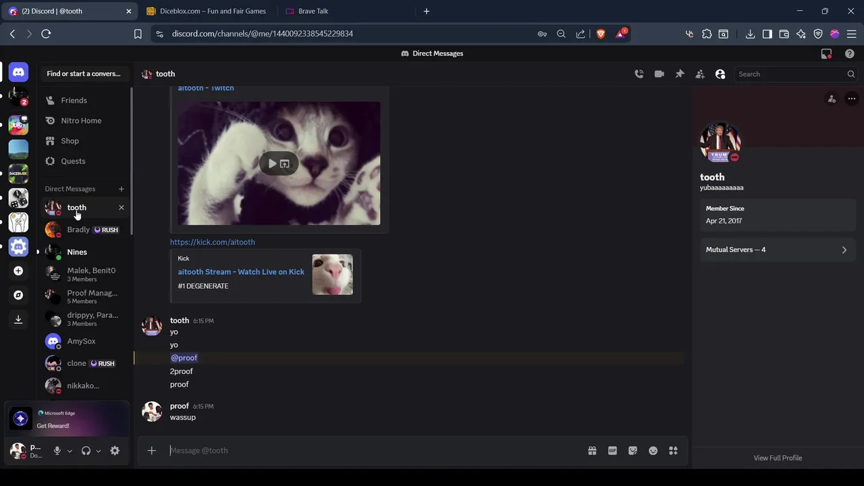Open aitooth Stream - Watch Live on Kick
864x486 pixels.
241,272
